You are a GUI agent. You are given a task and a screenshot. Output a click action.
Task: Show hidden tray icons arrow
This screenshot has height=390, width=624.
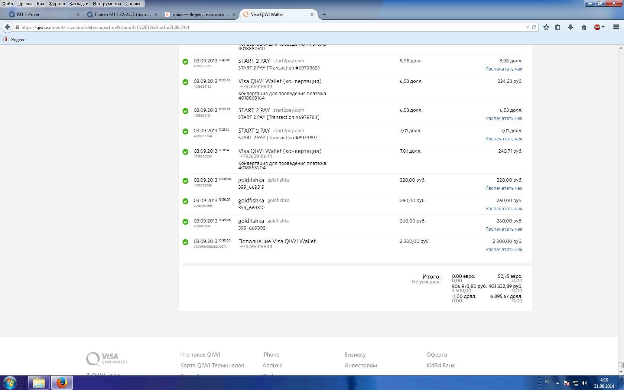click(x=558, y=383)
